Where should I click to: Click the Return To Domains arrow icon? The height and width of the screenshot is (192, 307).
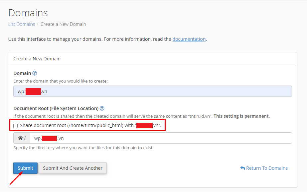(242, 168)
